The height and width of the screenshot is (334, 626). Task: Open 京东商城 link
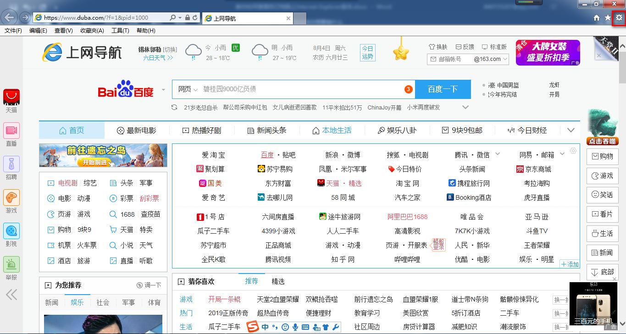click(533, 169)
